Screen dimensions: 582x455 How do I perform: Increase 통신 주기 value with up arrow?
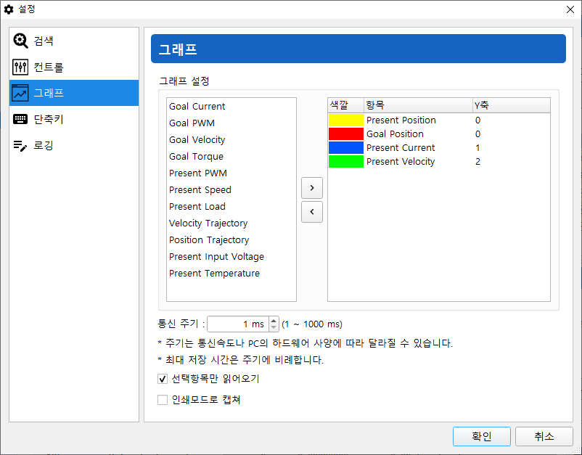[x=274, y=320]
